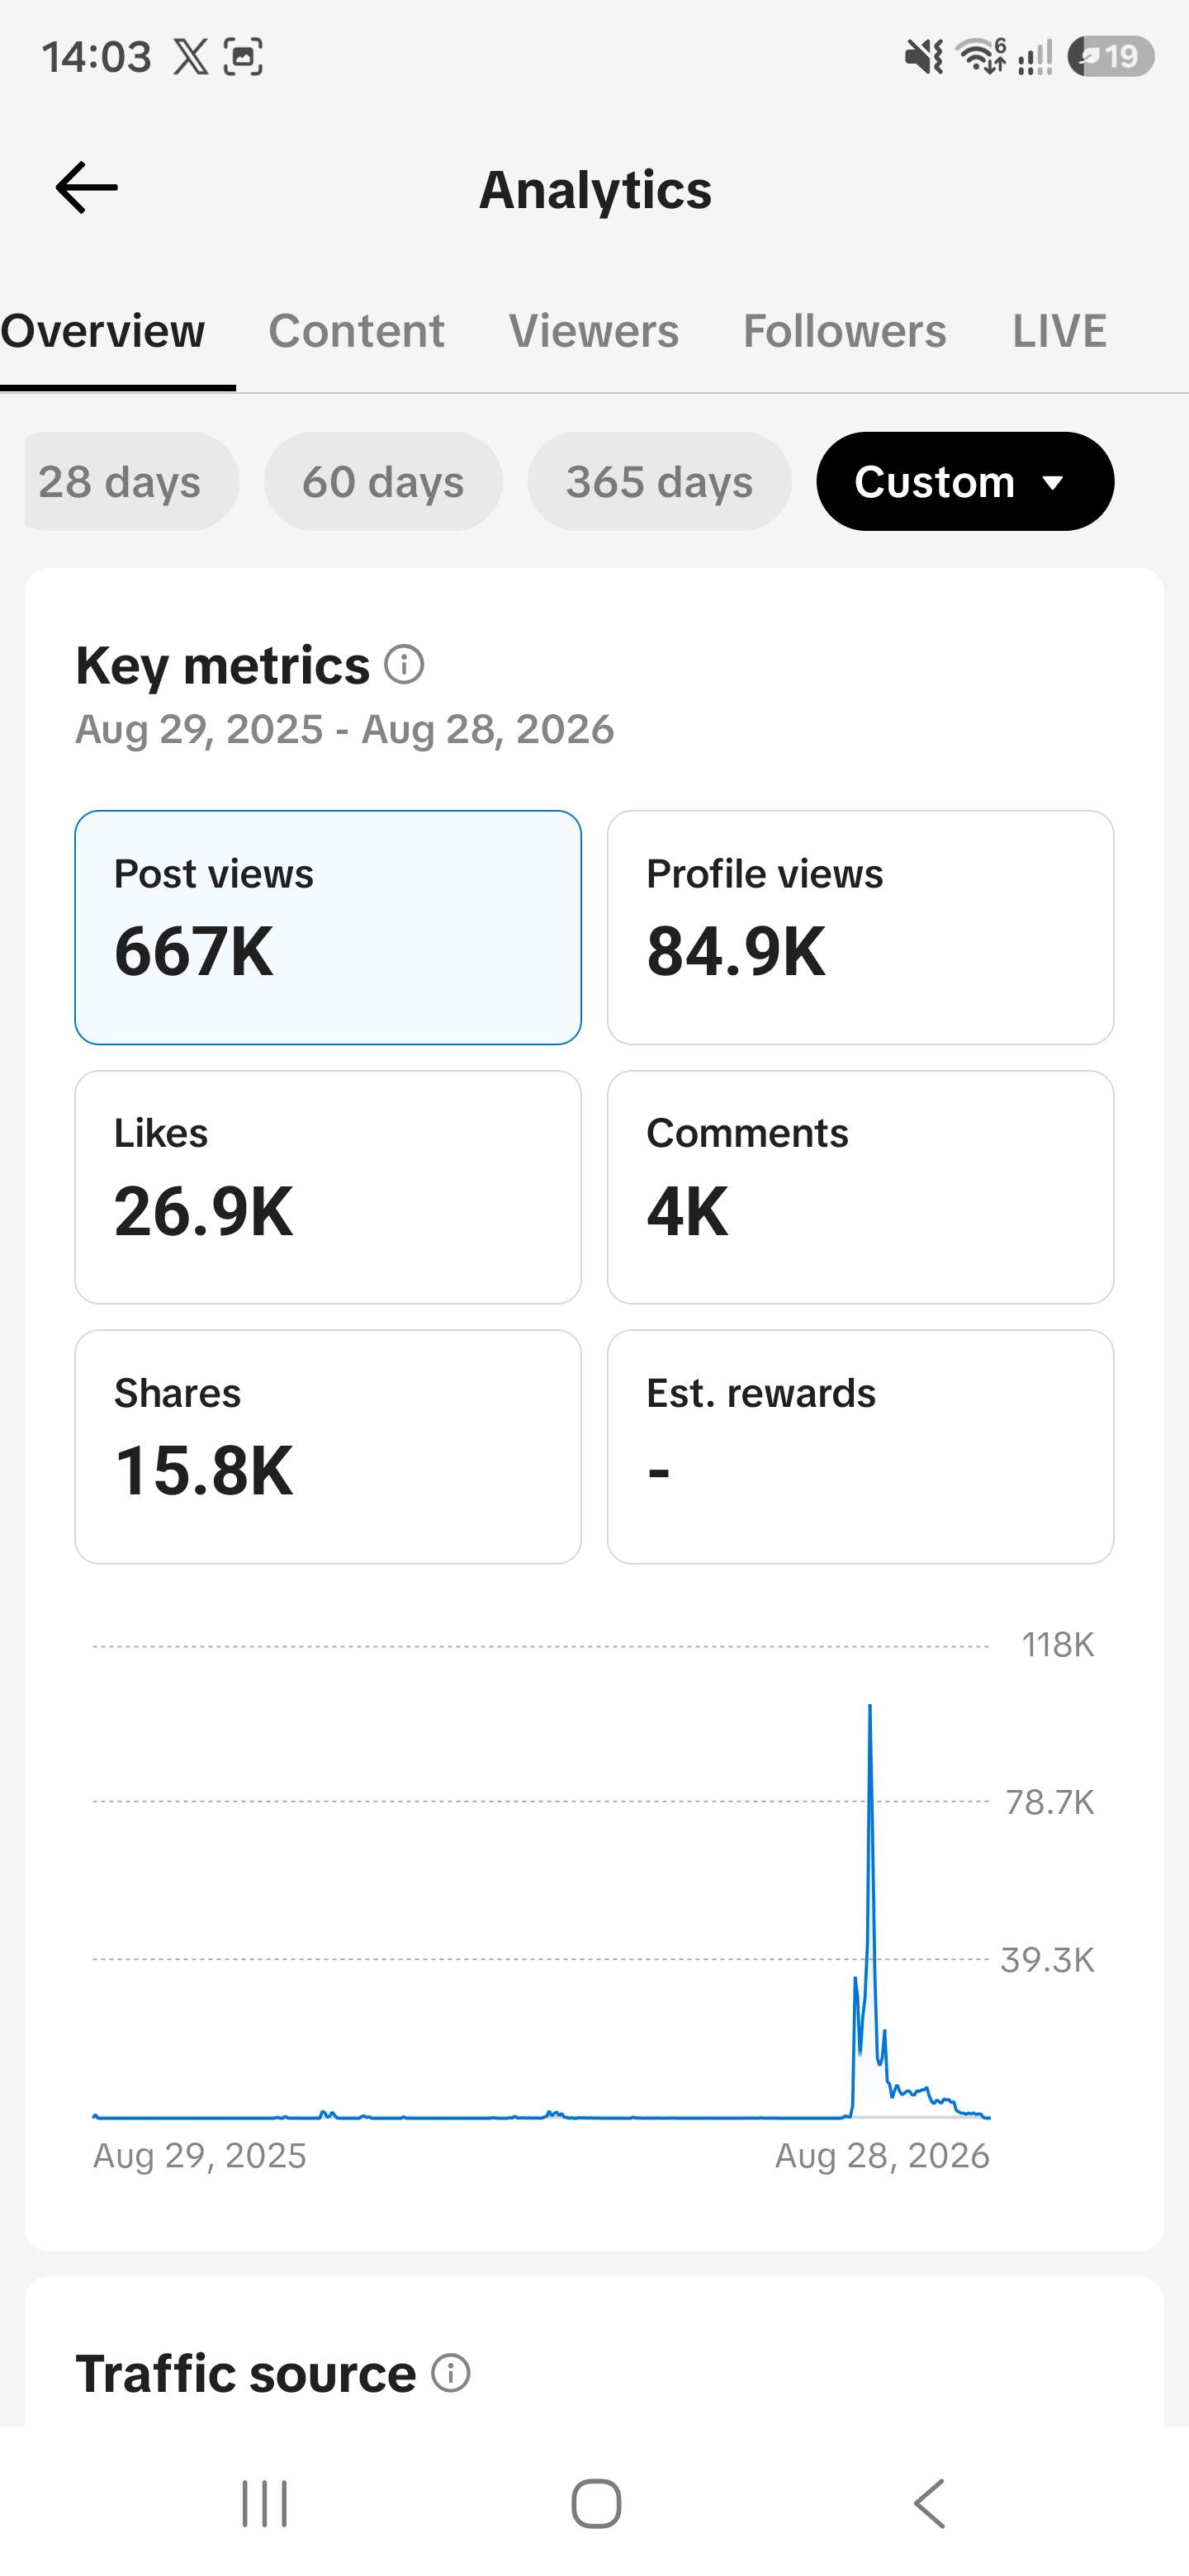Expand the Custom date range dropdown
The image size is (1189, 2576).
(x=965, y=481)
